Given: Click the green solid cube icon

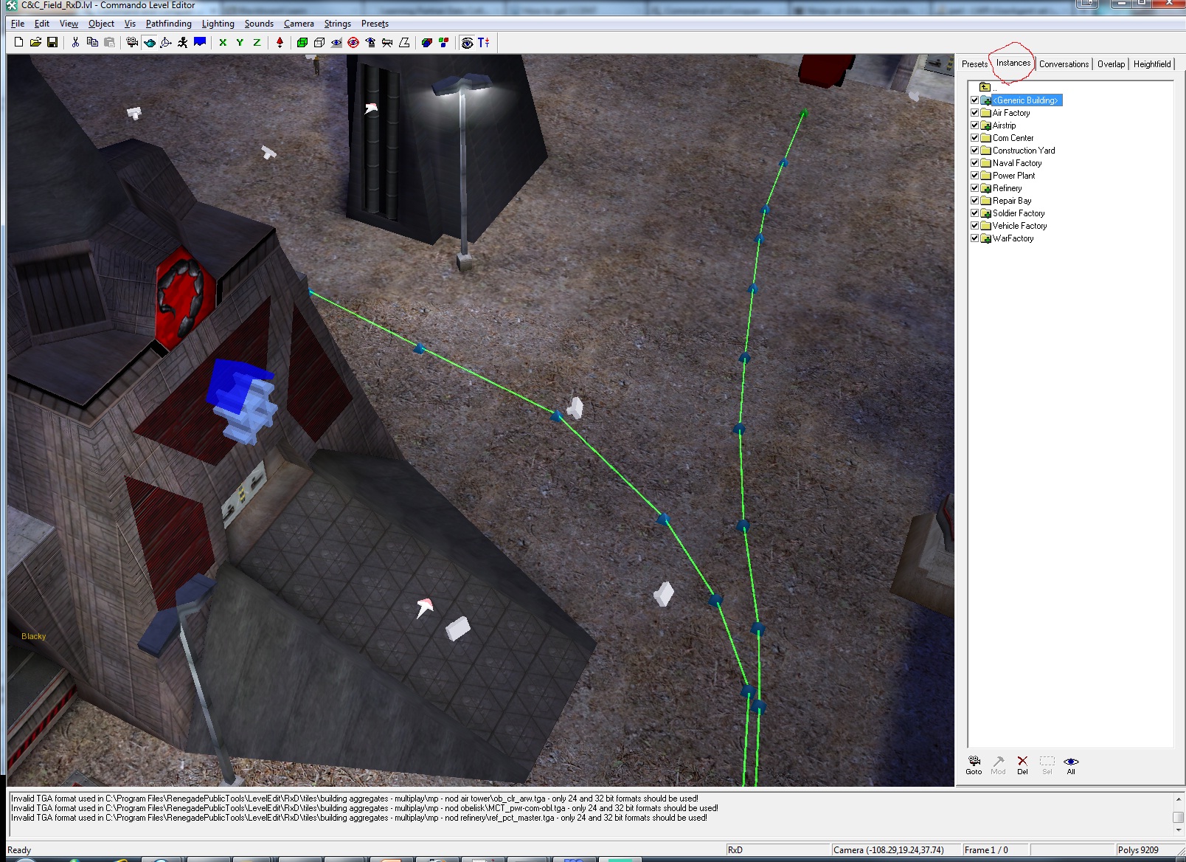Looking at the screenshot, I should coord(302,43).
